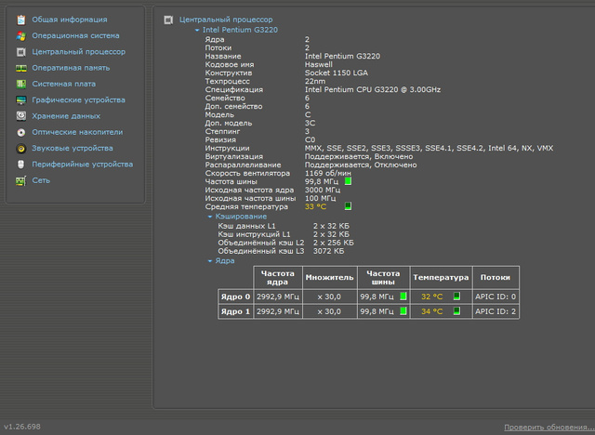595x435 pixels.
Task: Click the Температура column header
Action: 441,278
